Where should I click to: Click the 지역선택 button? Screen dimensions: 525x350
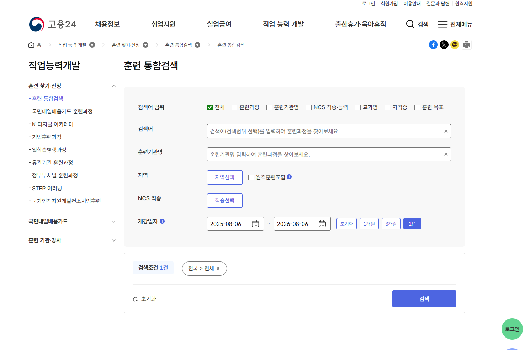tap(225, 177)
